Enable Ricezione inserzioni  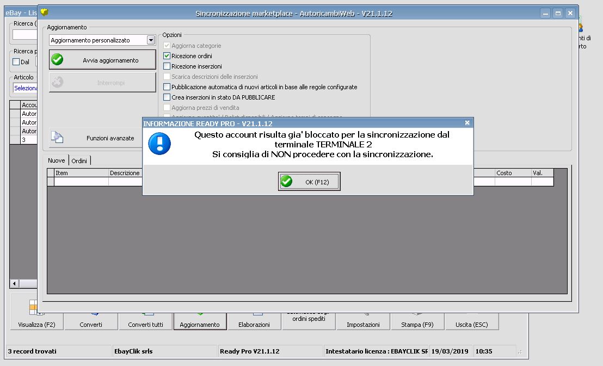coord(167,66)
